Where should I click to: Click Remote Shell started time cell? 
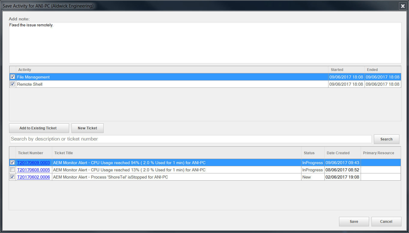[x=347, y=84]
